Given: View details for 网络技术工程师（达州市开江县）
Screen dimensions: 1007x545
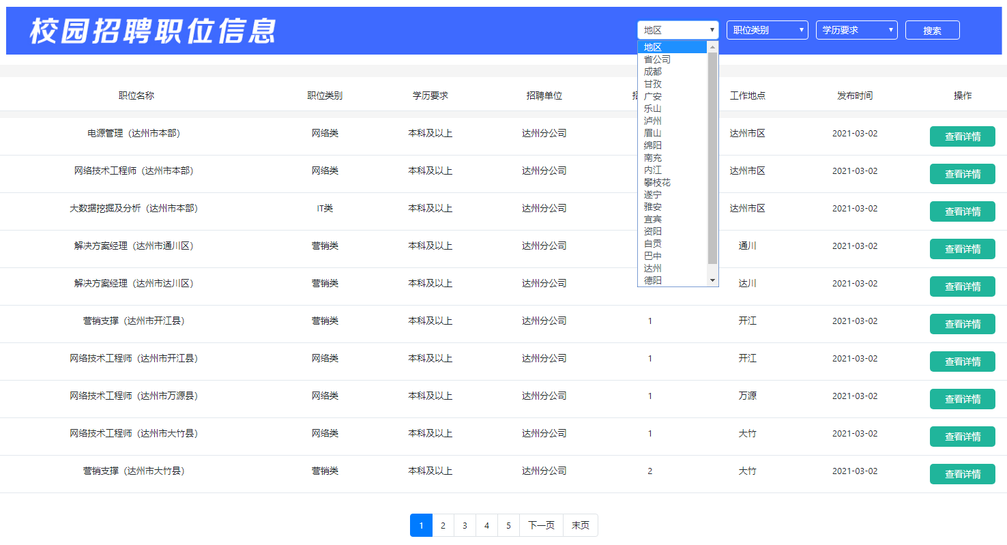Looking at the screenshot, I should [963, 362].
